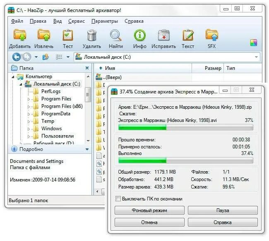Sort by the Имя column header

coord(143,68)
